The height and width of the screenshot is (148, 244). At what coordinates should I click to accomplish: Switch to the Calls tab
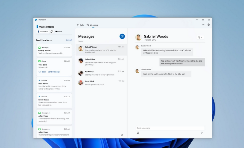click(x=80, y=25)
